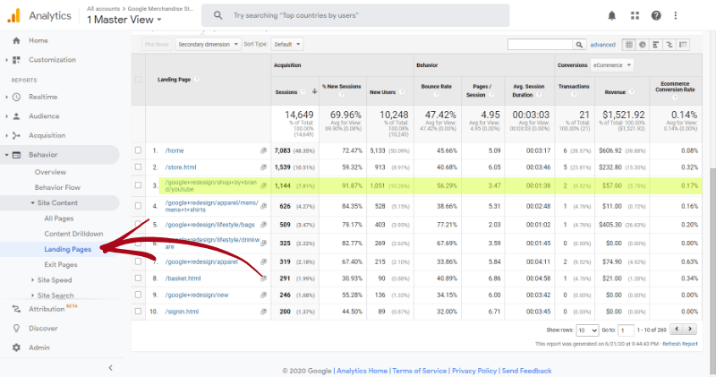Click Send Feedback footer link
The width and height of the screenshot is (716, 377).
[526, 371]
